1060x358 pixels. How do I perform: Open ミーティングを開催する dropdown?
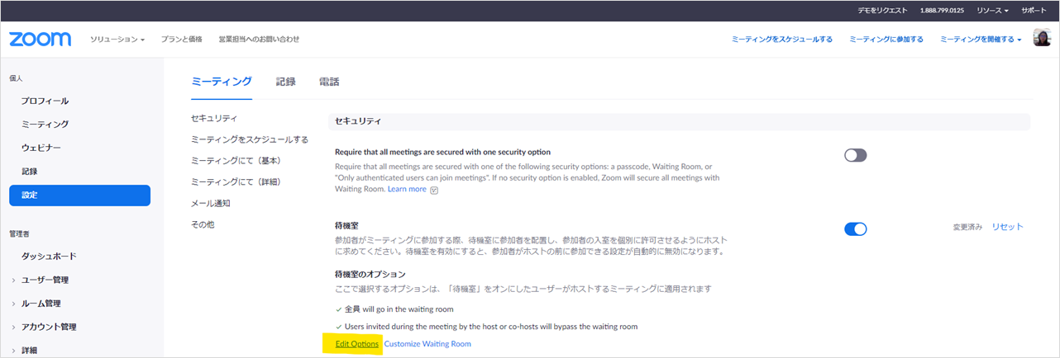click(x=981, y=39)
